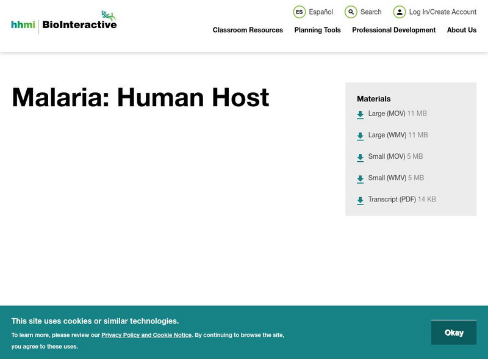
Task: Click the person account icon
Action: (x=400, y=11)
